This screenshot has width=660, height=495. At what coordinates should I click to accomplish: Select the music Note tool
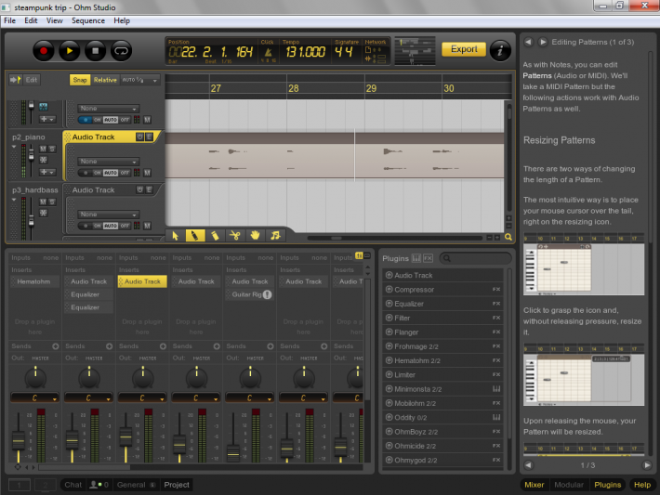[x=275, y=236]
